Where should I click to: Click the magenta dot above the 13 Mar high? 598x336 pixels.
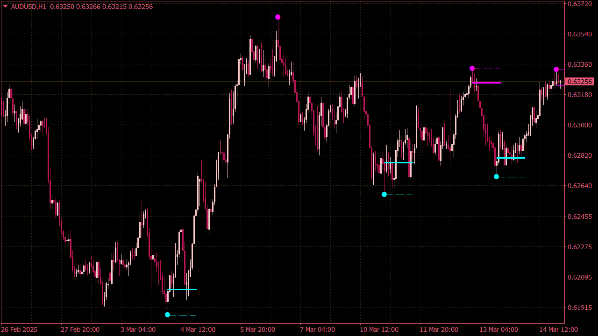tap(472, 69)
